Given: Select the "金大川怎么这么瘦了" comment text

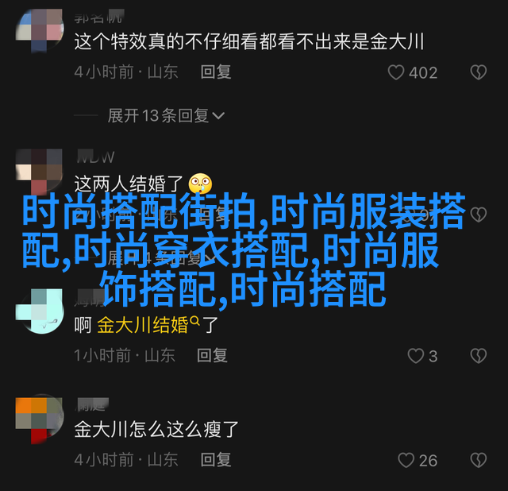Looking at the screenshot, I should pos(156,429).
